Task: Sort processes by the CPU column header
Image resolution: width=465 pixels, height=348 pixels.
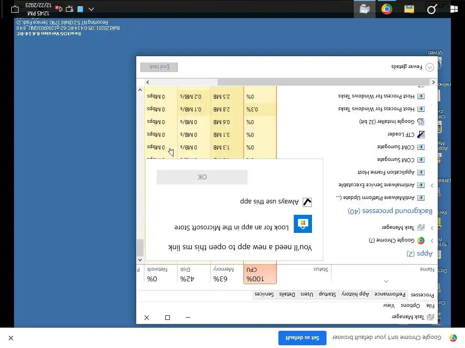Action: coord(260,274)
